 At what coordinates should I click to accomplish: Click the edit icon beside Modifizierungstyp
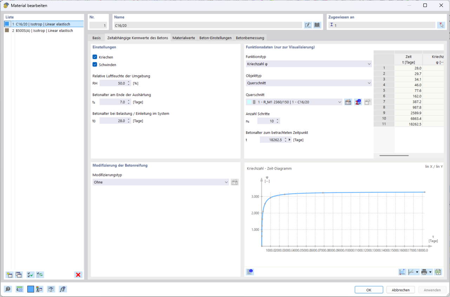[x=235, y=182]
